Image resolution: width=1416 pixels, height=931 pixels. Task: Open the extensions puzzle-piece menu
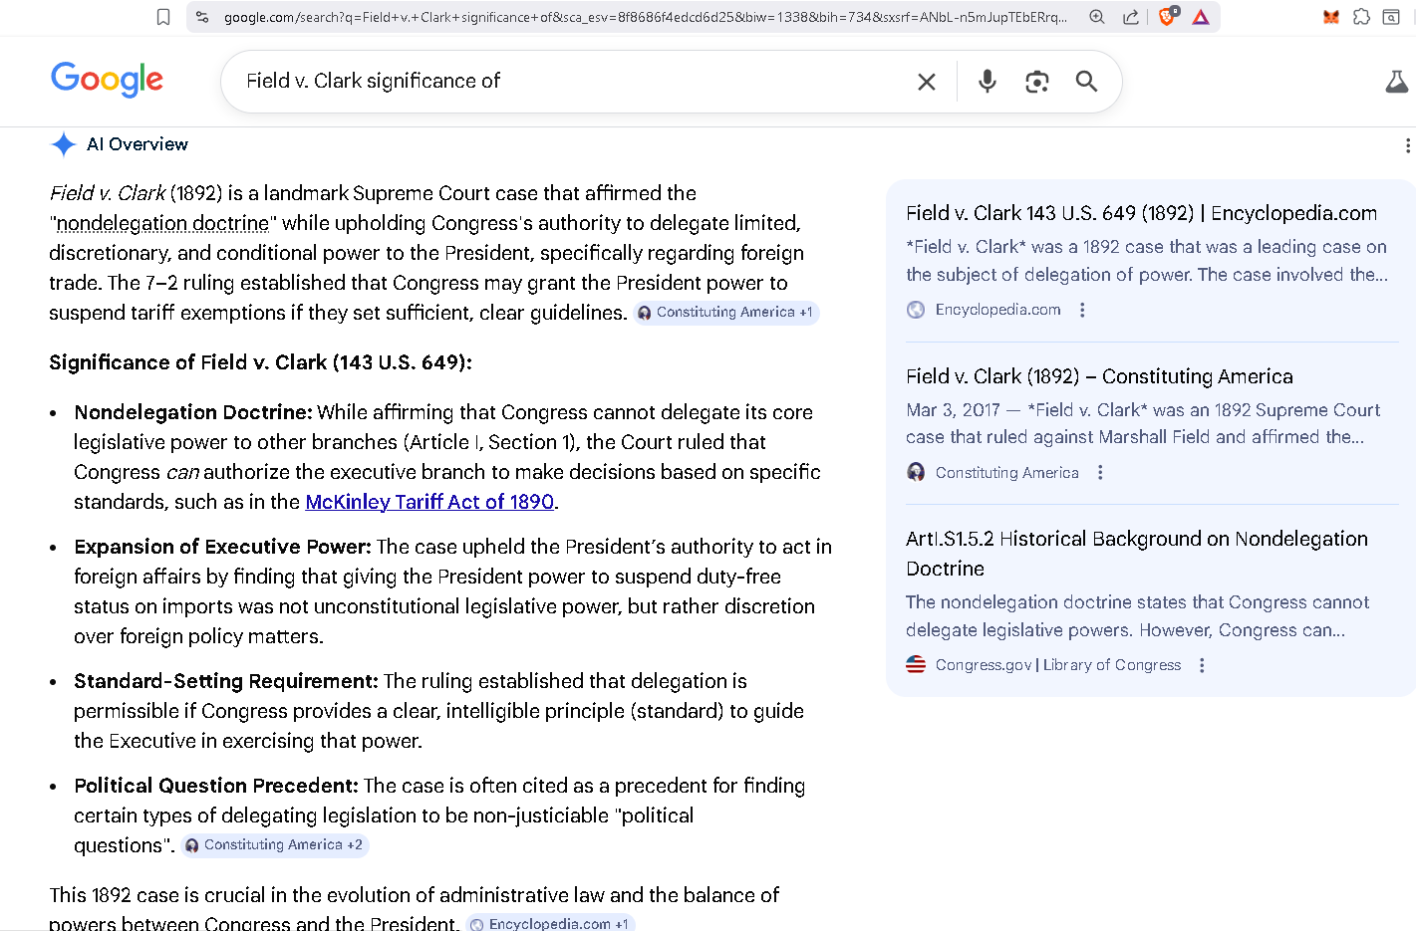(1361, 17)
